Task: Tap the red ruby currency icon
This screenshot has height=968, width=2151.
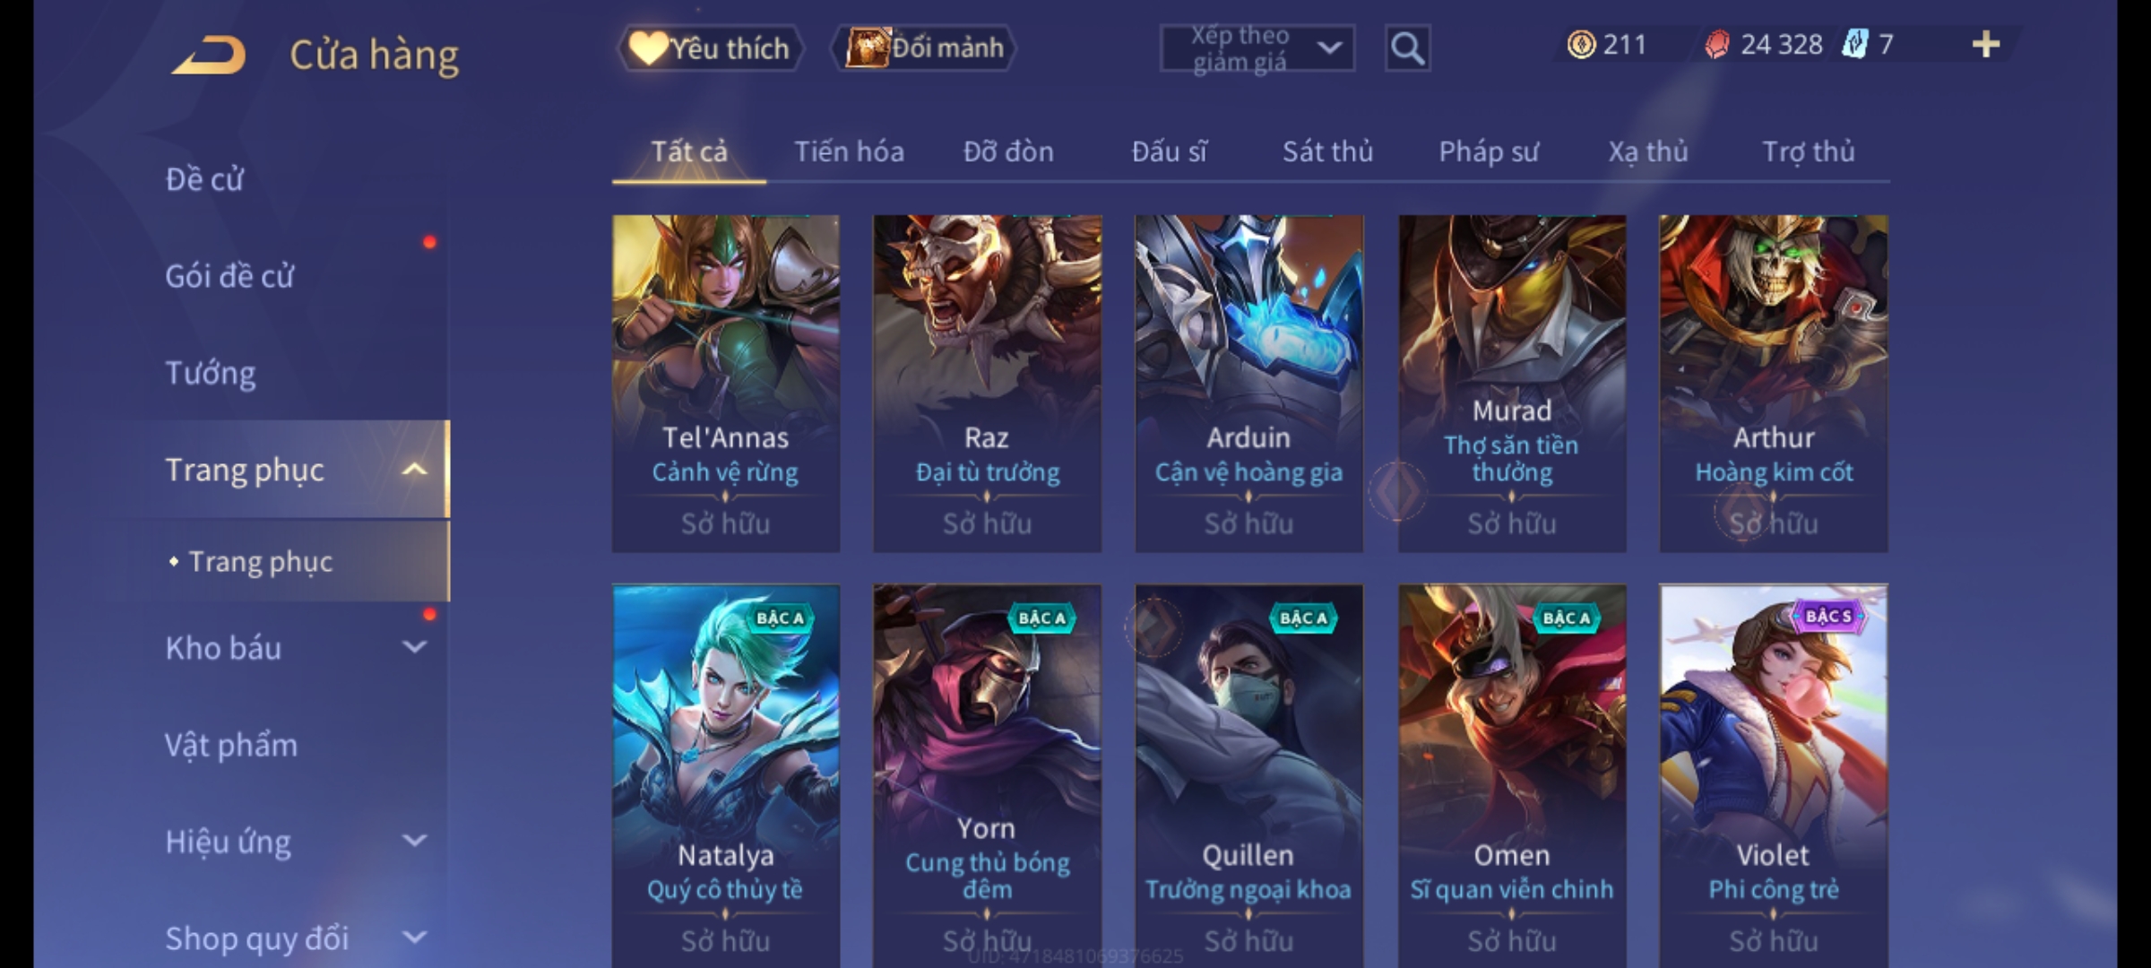Action: click(x=1717, y=45)
